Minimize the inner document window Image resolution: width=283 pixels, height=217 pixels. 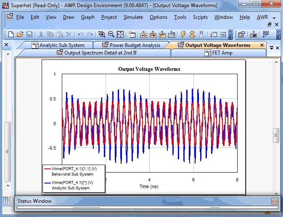pos(274,18)
